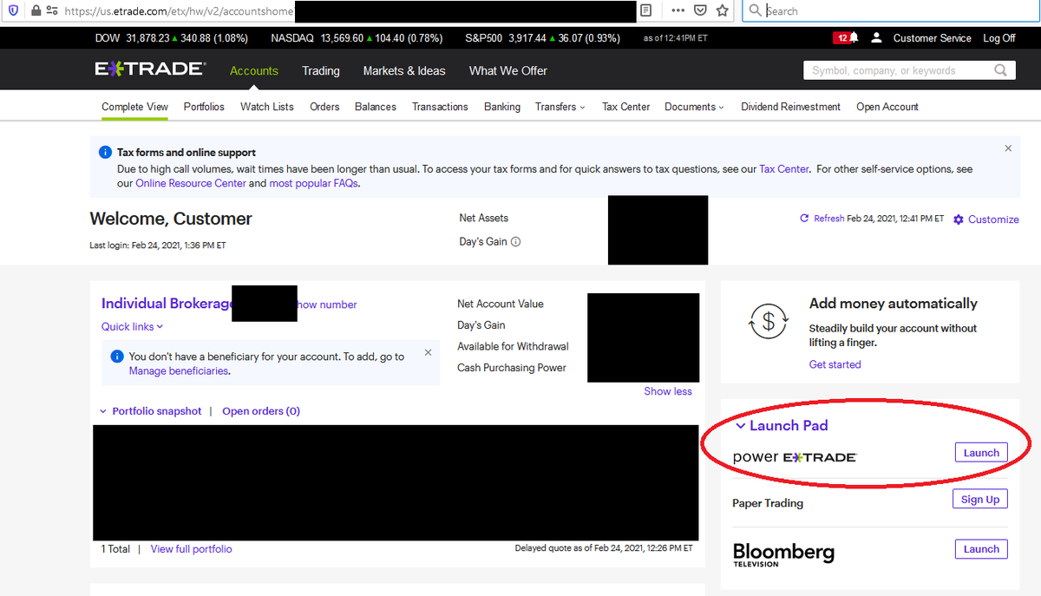Bookmark this page with the star icon
Viewport: 1041px width, 596px height.
coord(722,10)
